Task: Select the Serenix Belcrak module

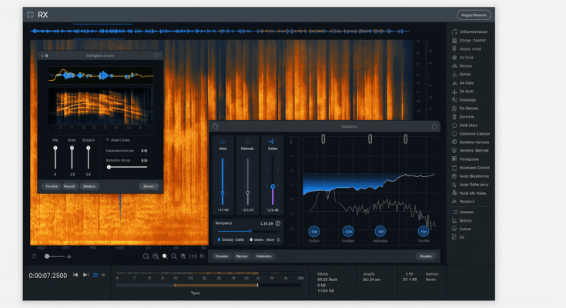Action: pos(470,151)
